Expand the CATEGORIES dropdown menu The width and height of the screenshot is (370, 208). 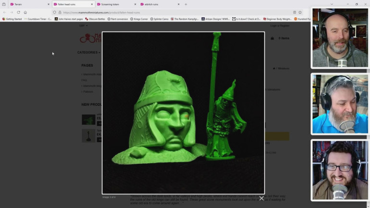tap(89, 52)
